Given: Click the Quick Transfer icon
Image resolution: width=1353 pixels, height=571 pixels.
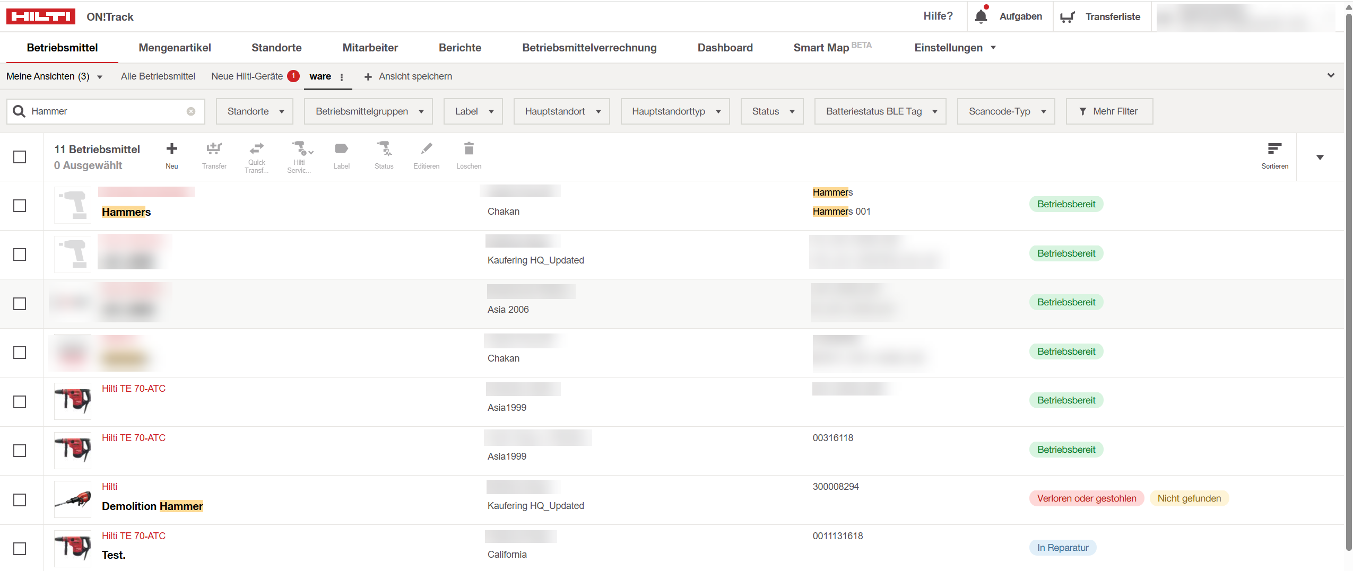Looking at the screenshot, I should click(x=257, y=148).
